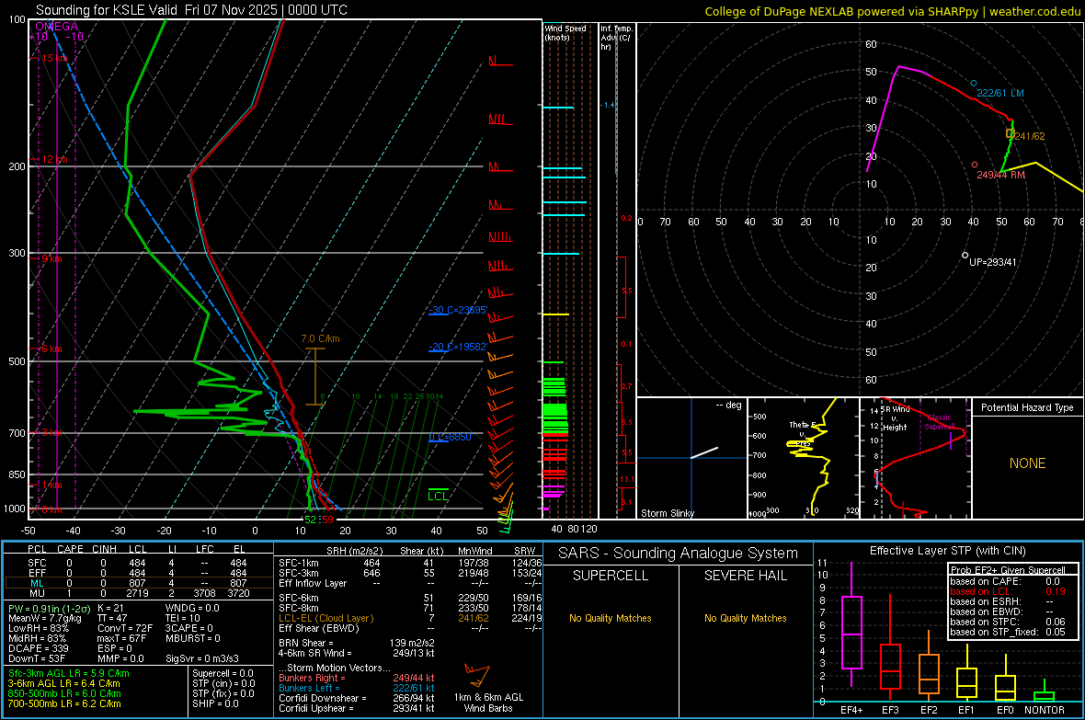Click the 249/44 RM hodograph label
Screen dimensions: 1085x720
(1000, 175)
